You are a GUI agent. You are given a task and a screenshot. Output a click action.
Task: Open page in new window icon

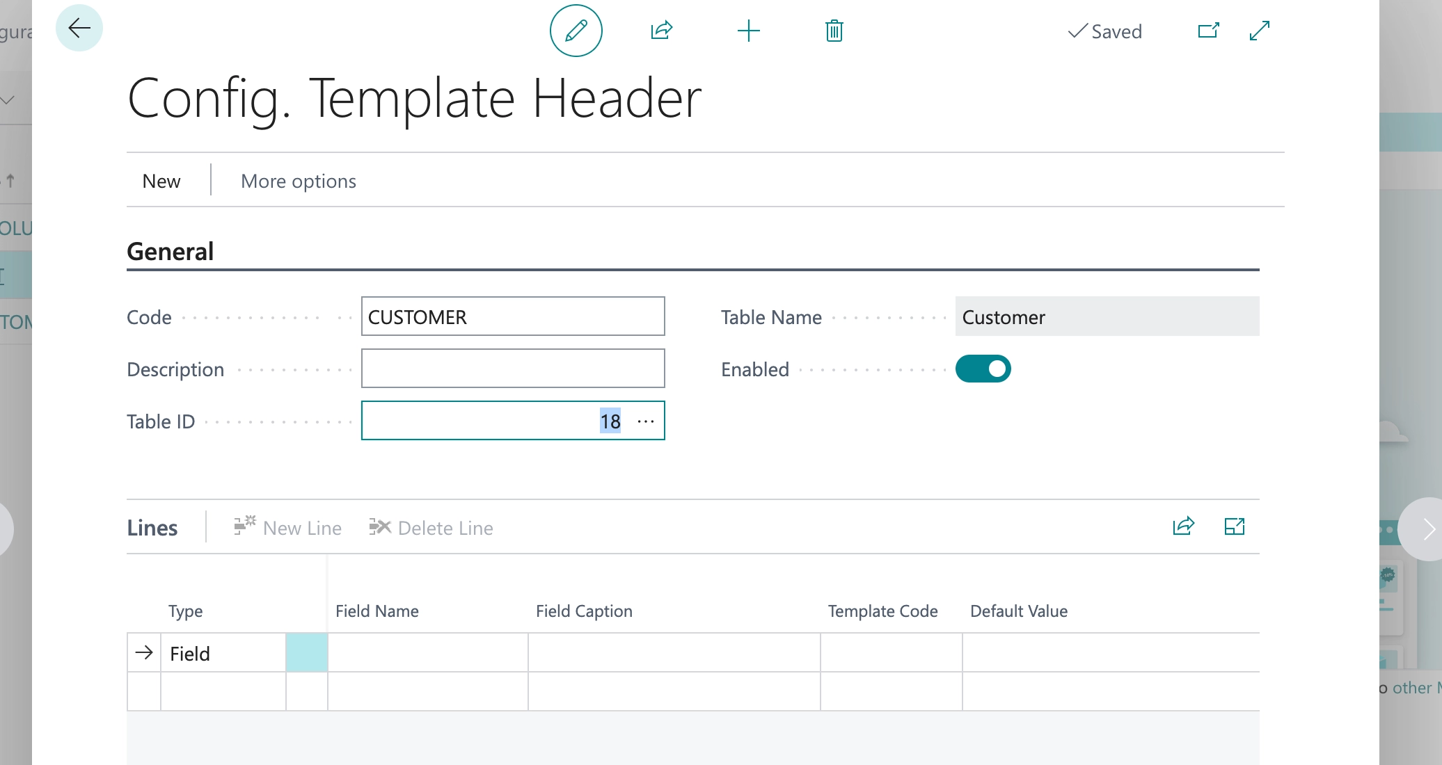pyautogui.click(x=1208, y=31)
